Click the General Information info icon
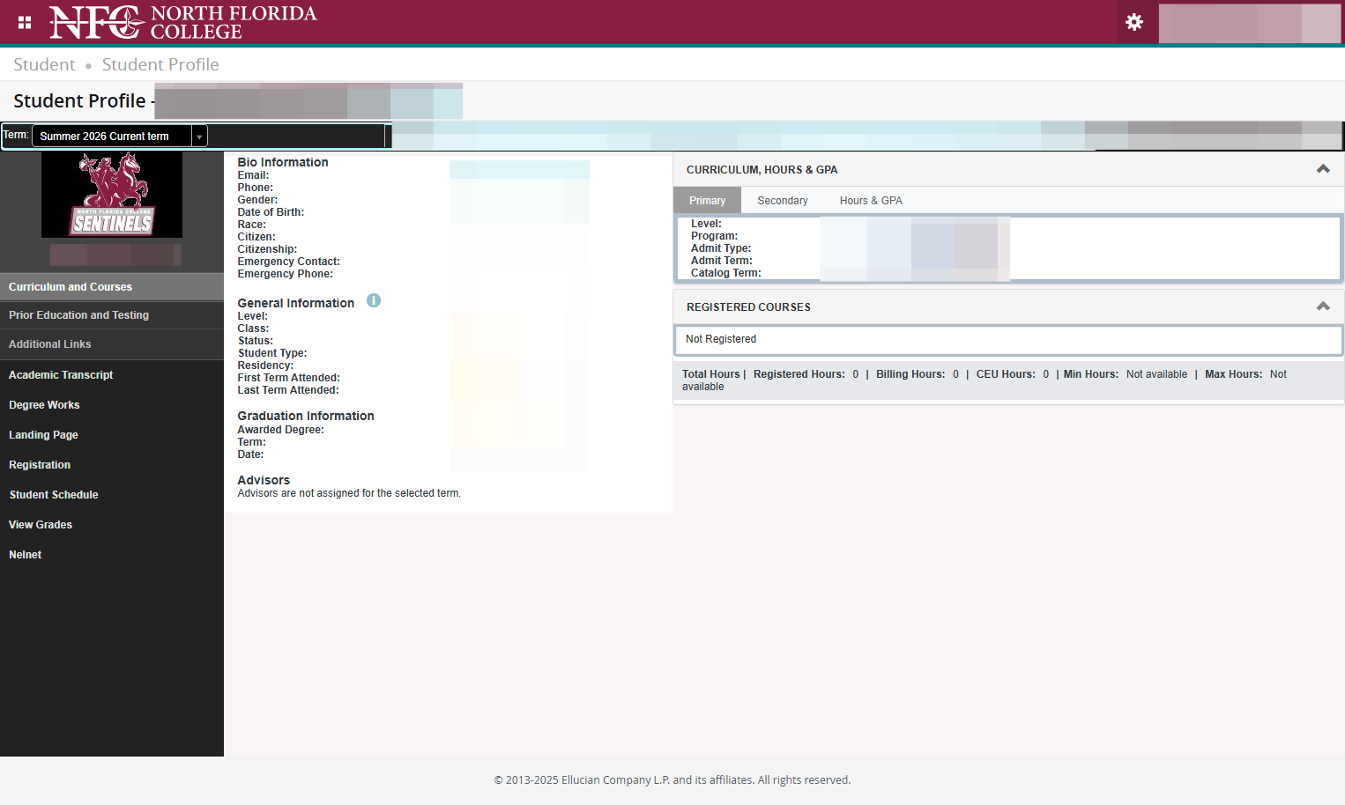 (374, 301)
